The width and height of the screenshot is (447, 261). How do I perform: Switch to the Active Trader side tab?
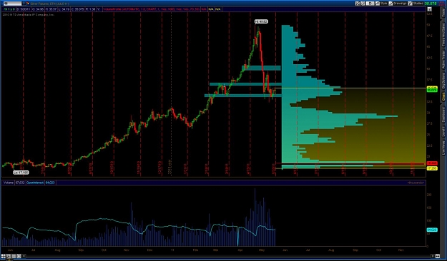pos(443,60)
